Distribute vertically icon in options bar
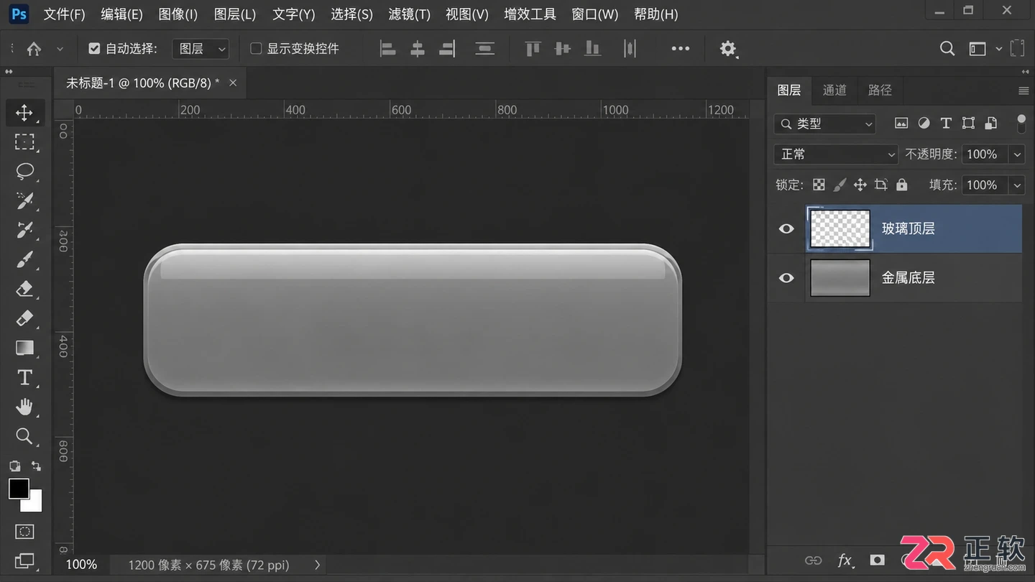The width and height of the screenshot is (1035, 582). tap(485, 49)
